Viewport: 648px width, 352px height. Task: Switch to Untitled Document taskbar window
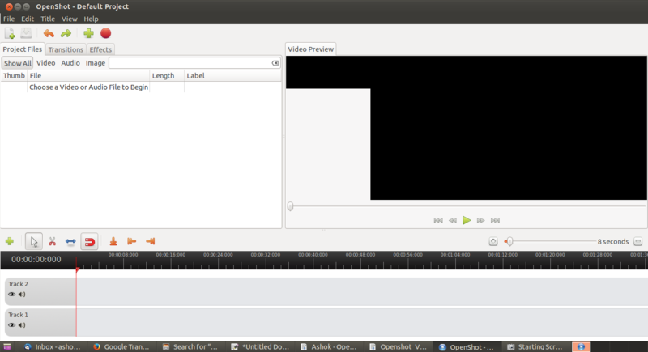click(260, 346)
